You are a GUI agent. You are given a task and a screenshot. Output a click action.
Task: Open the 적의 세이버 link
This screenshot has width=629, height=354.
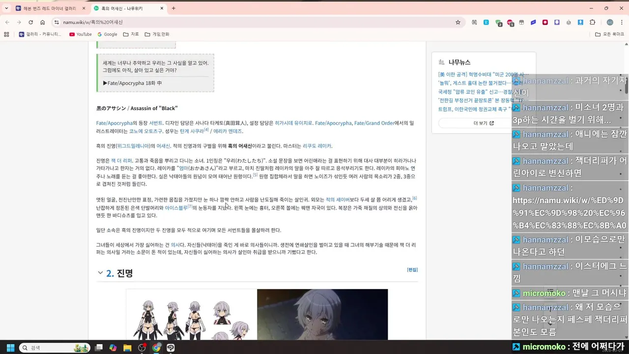coord(338,200)
